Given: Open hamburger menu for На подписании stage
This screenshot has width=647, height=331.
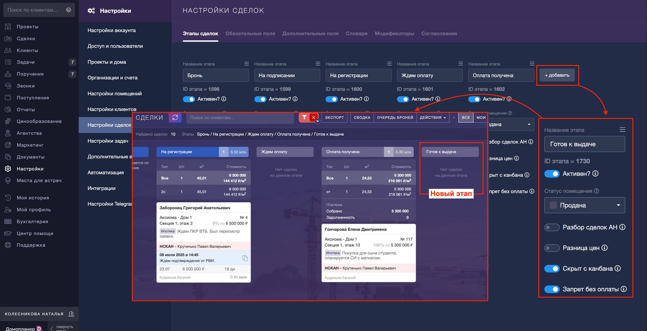Looking at the screenshot, I should (x=318, y=64).
